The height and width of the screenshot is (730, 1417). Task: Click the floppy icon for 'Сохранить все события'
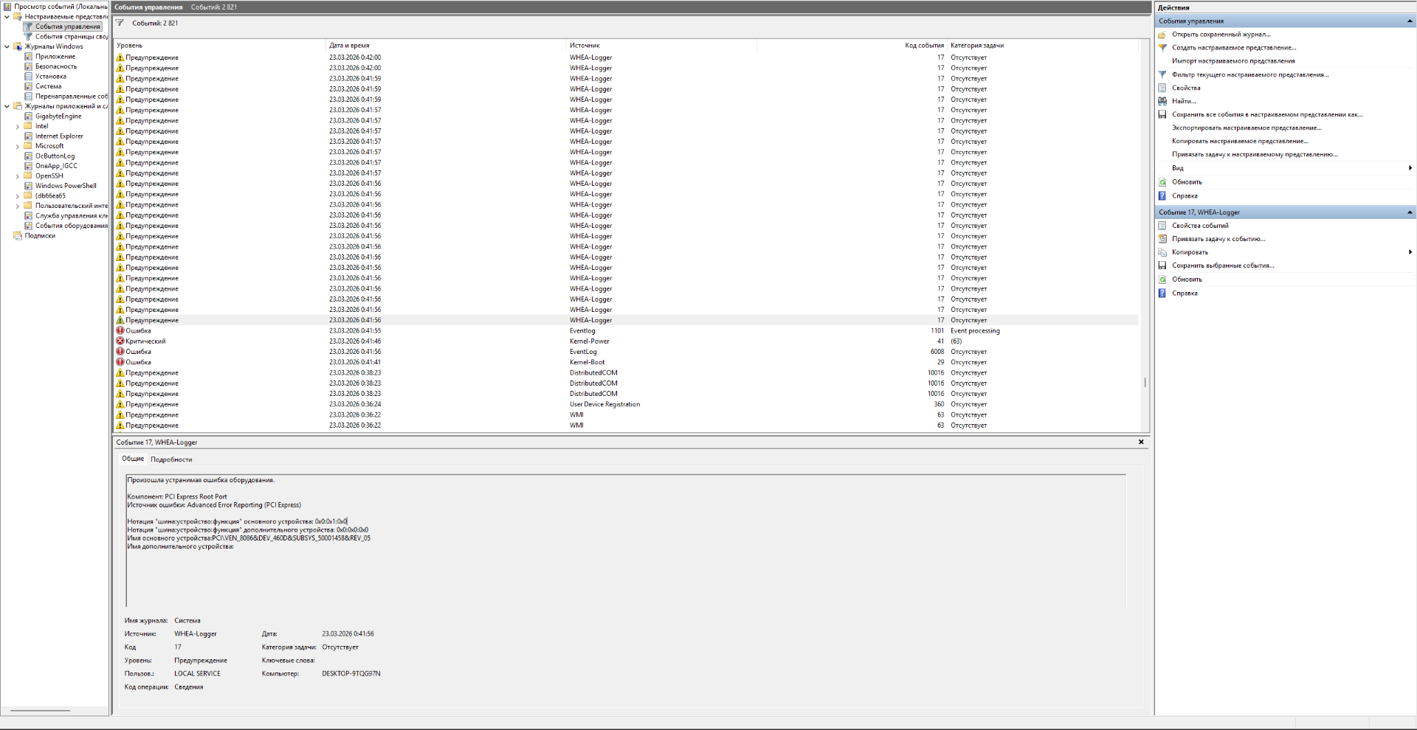pos(1162,114)
